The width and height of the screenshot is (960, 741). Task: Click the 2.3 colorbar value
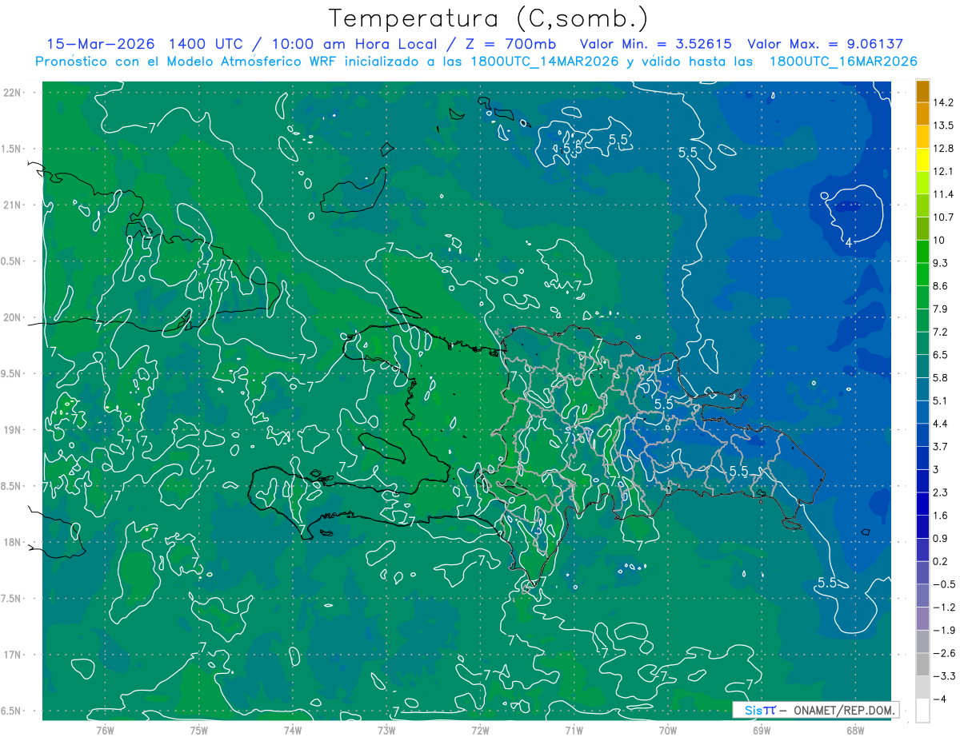point(941,493)
